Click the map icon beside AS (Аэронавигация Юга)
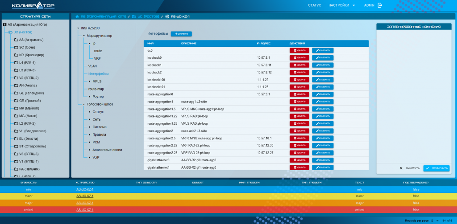The image size is (457, 224). click(4, 25)
